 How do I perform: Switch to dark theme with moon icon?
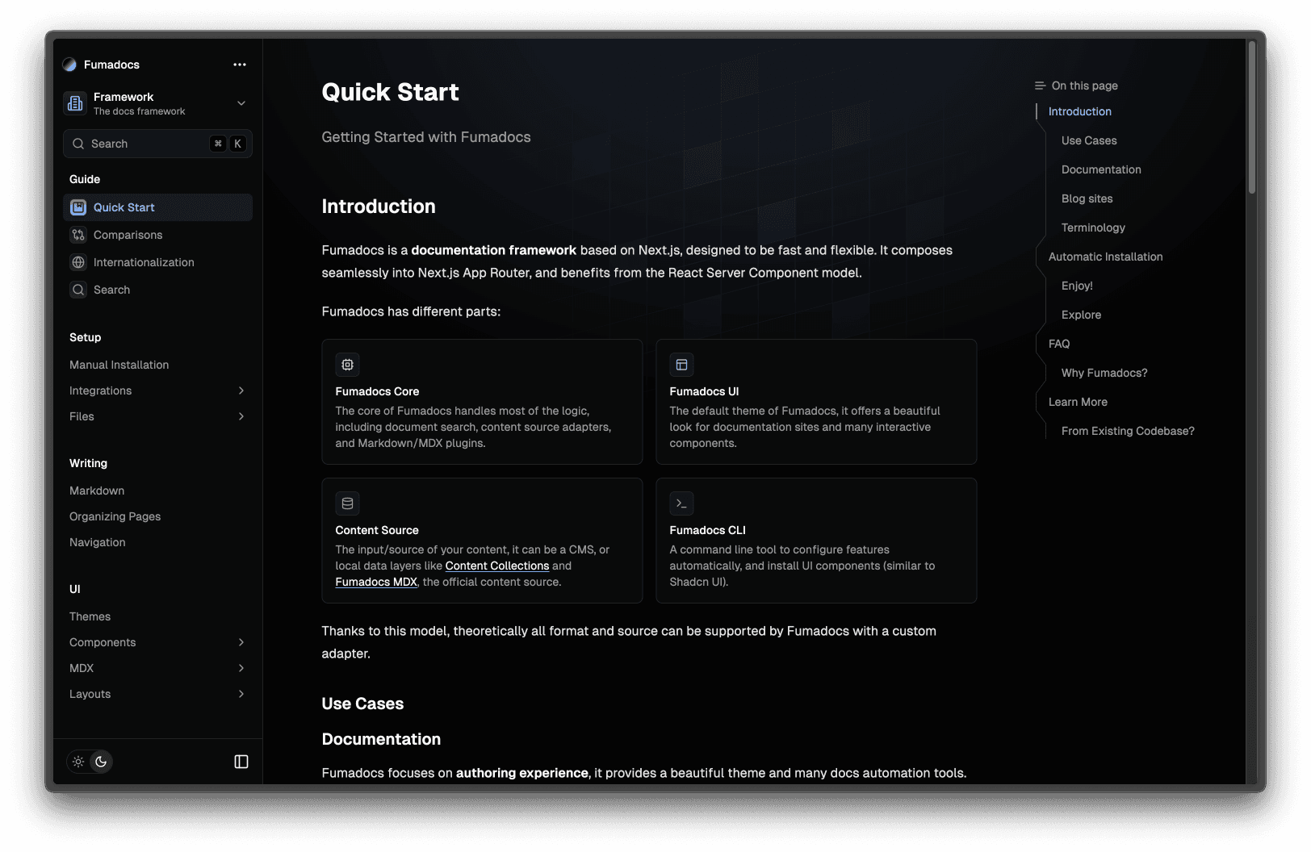click(101, 762)
